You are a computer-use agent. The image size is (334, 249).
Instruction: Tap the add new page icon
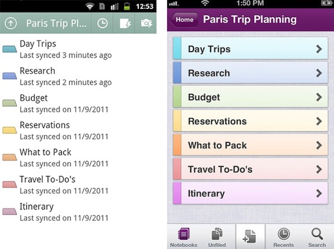point(249,236)
